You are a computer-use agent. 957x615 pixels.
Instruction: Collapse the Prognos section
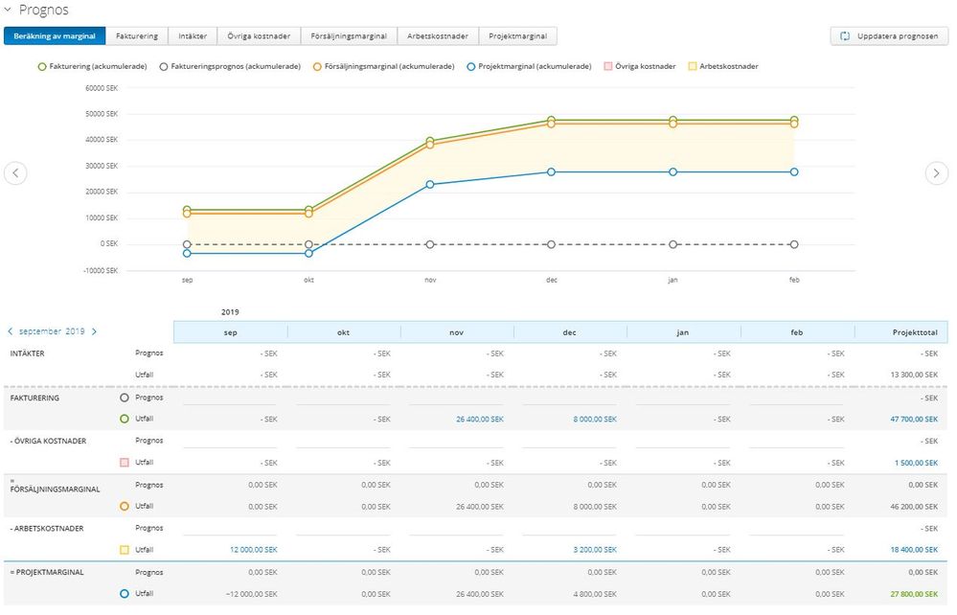[8, 10]
